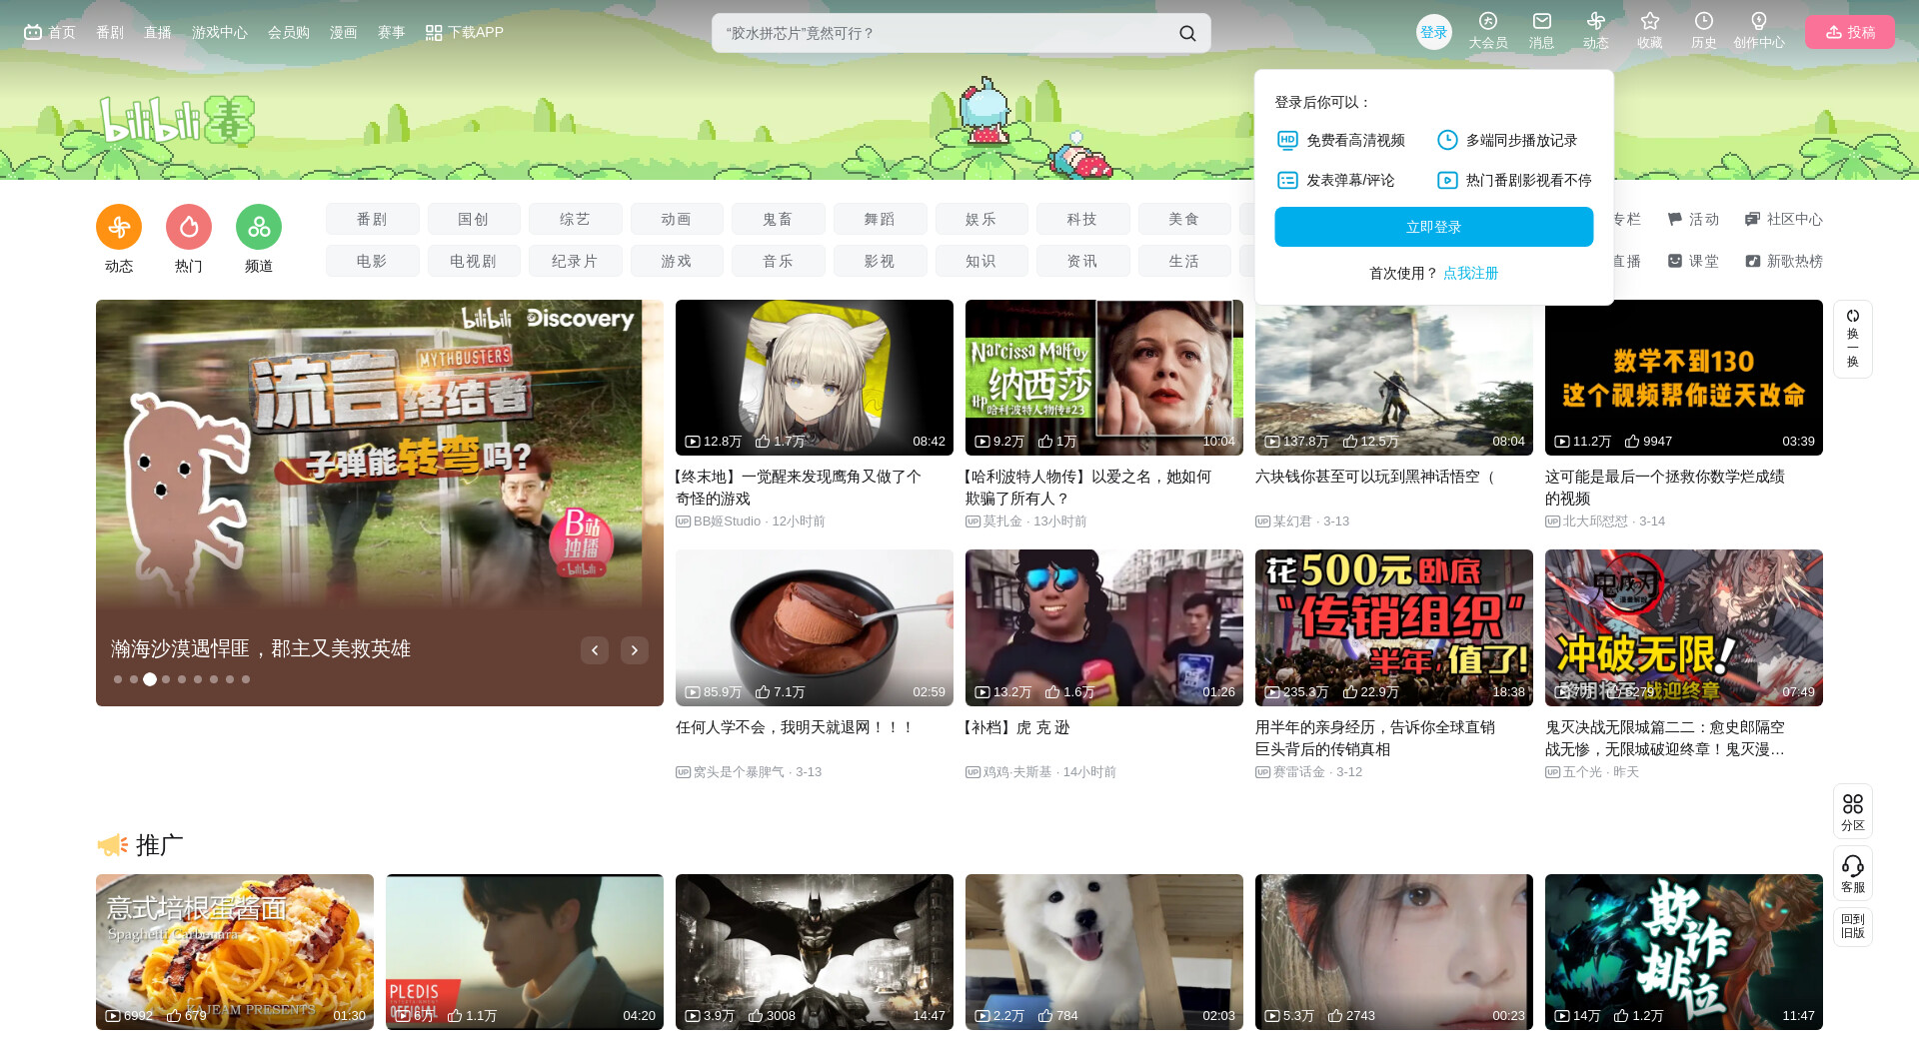
Task: Select the 音乐 category tag
Action: pos(778,262)
